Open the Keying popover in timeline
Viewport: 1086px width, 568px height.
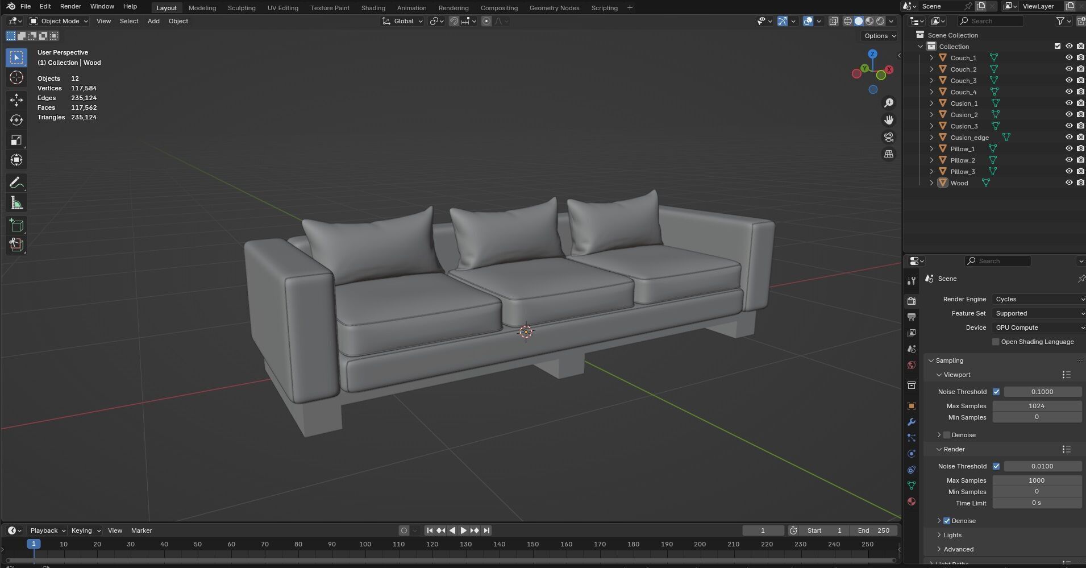(85, 530)
